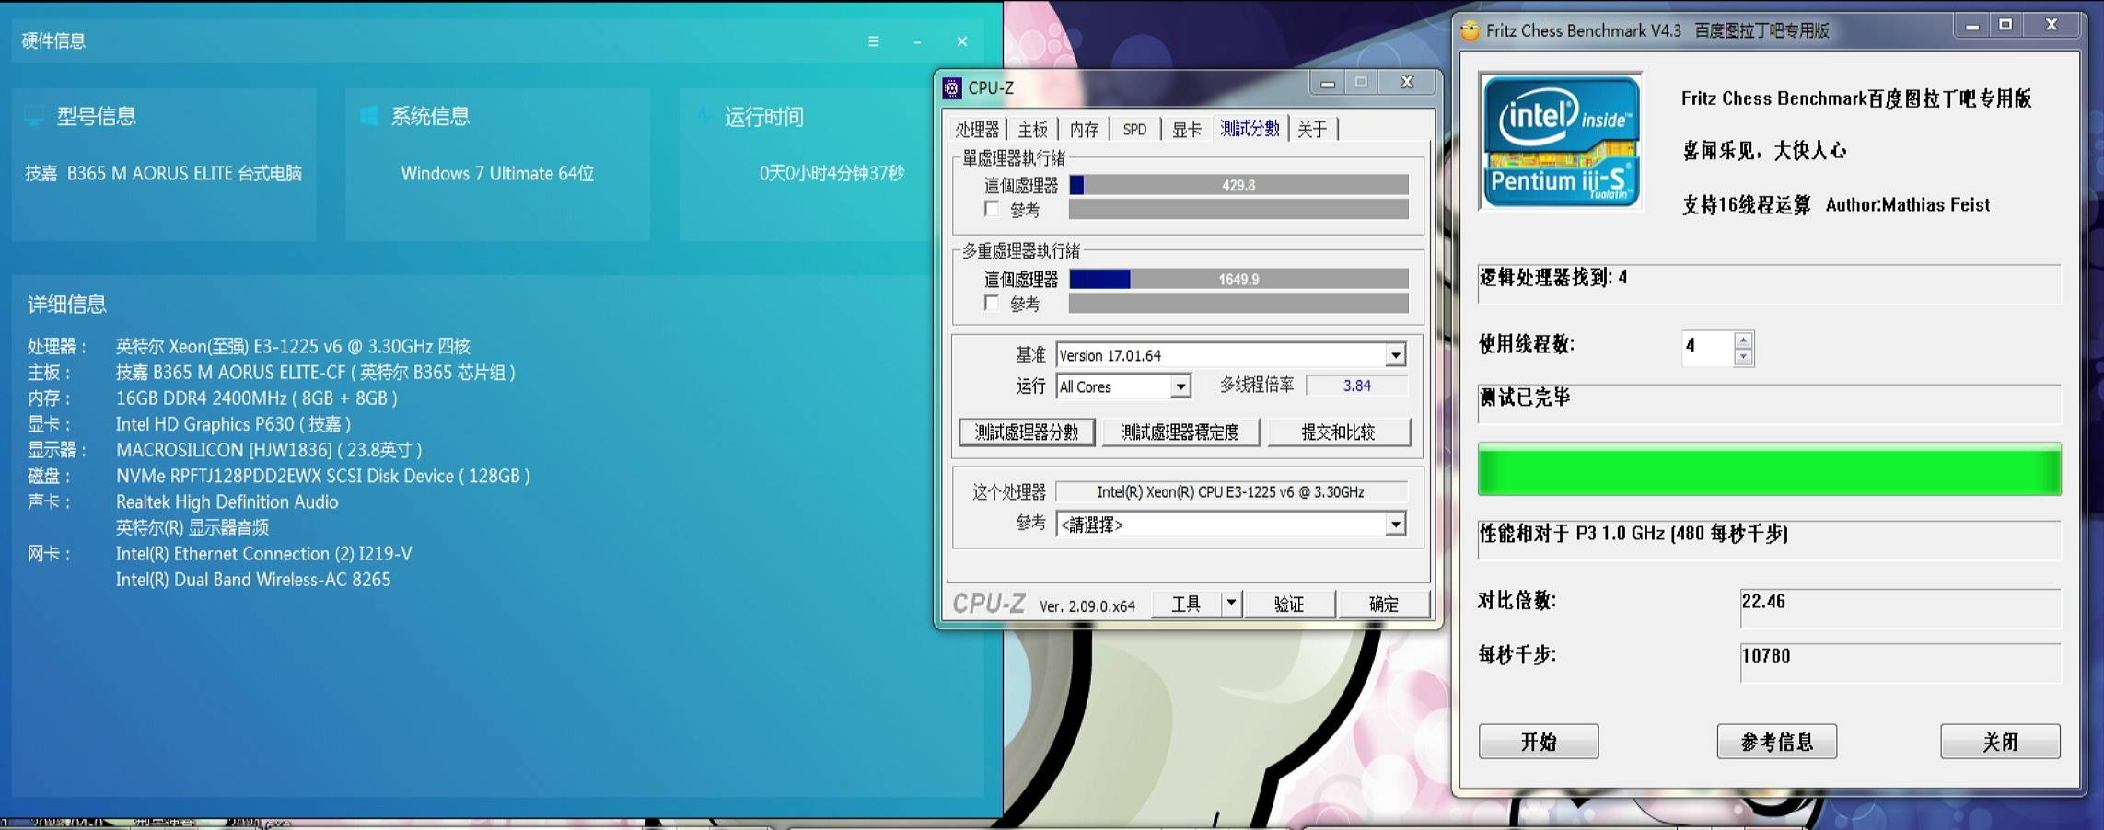Decrease thread count with the down spinner arrow
The image size is (2104, 830).
tap(1742, 357)
